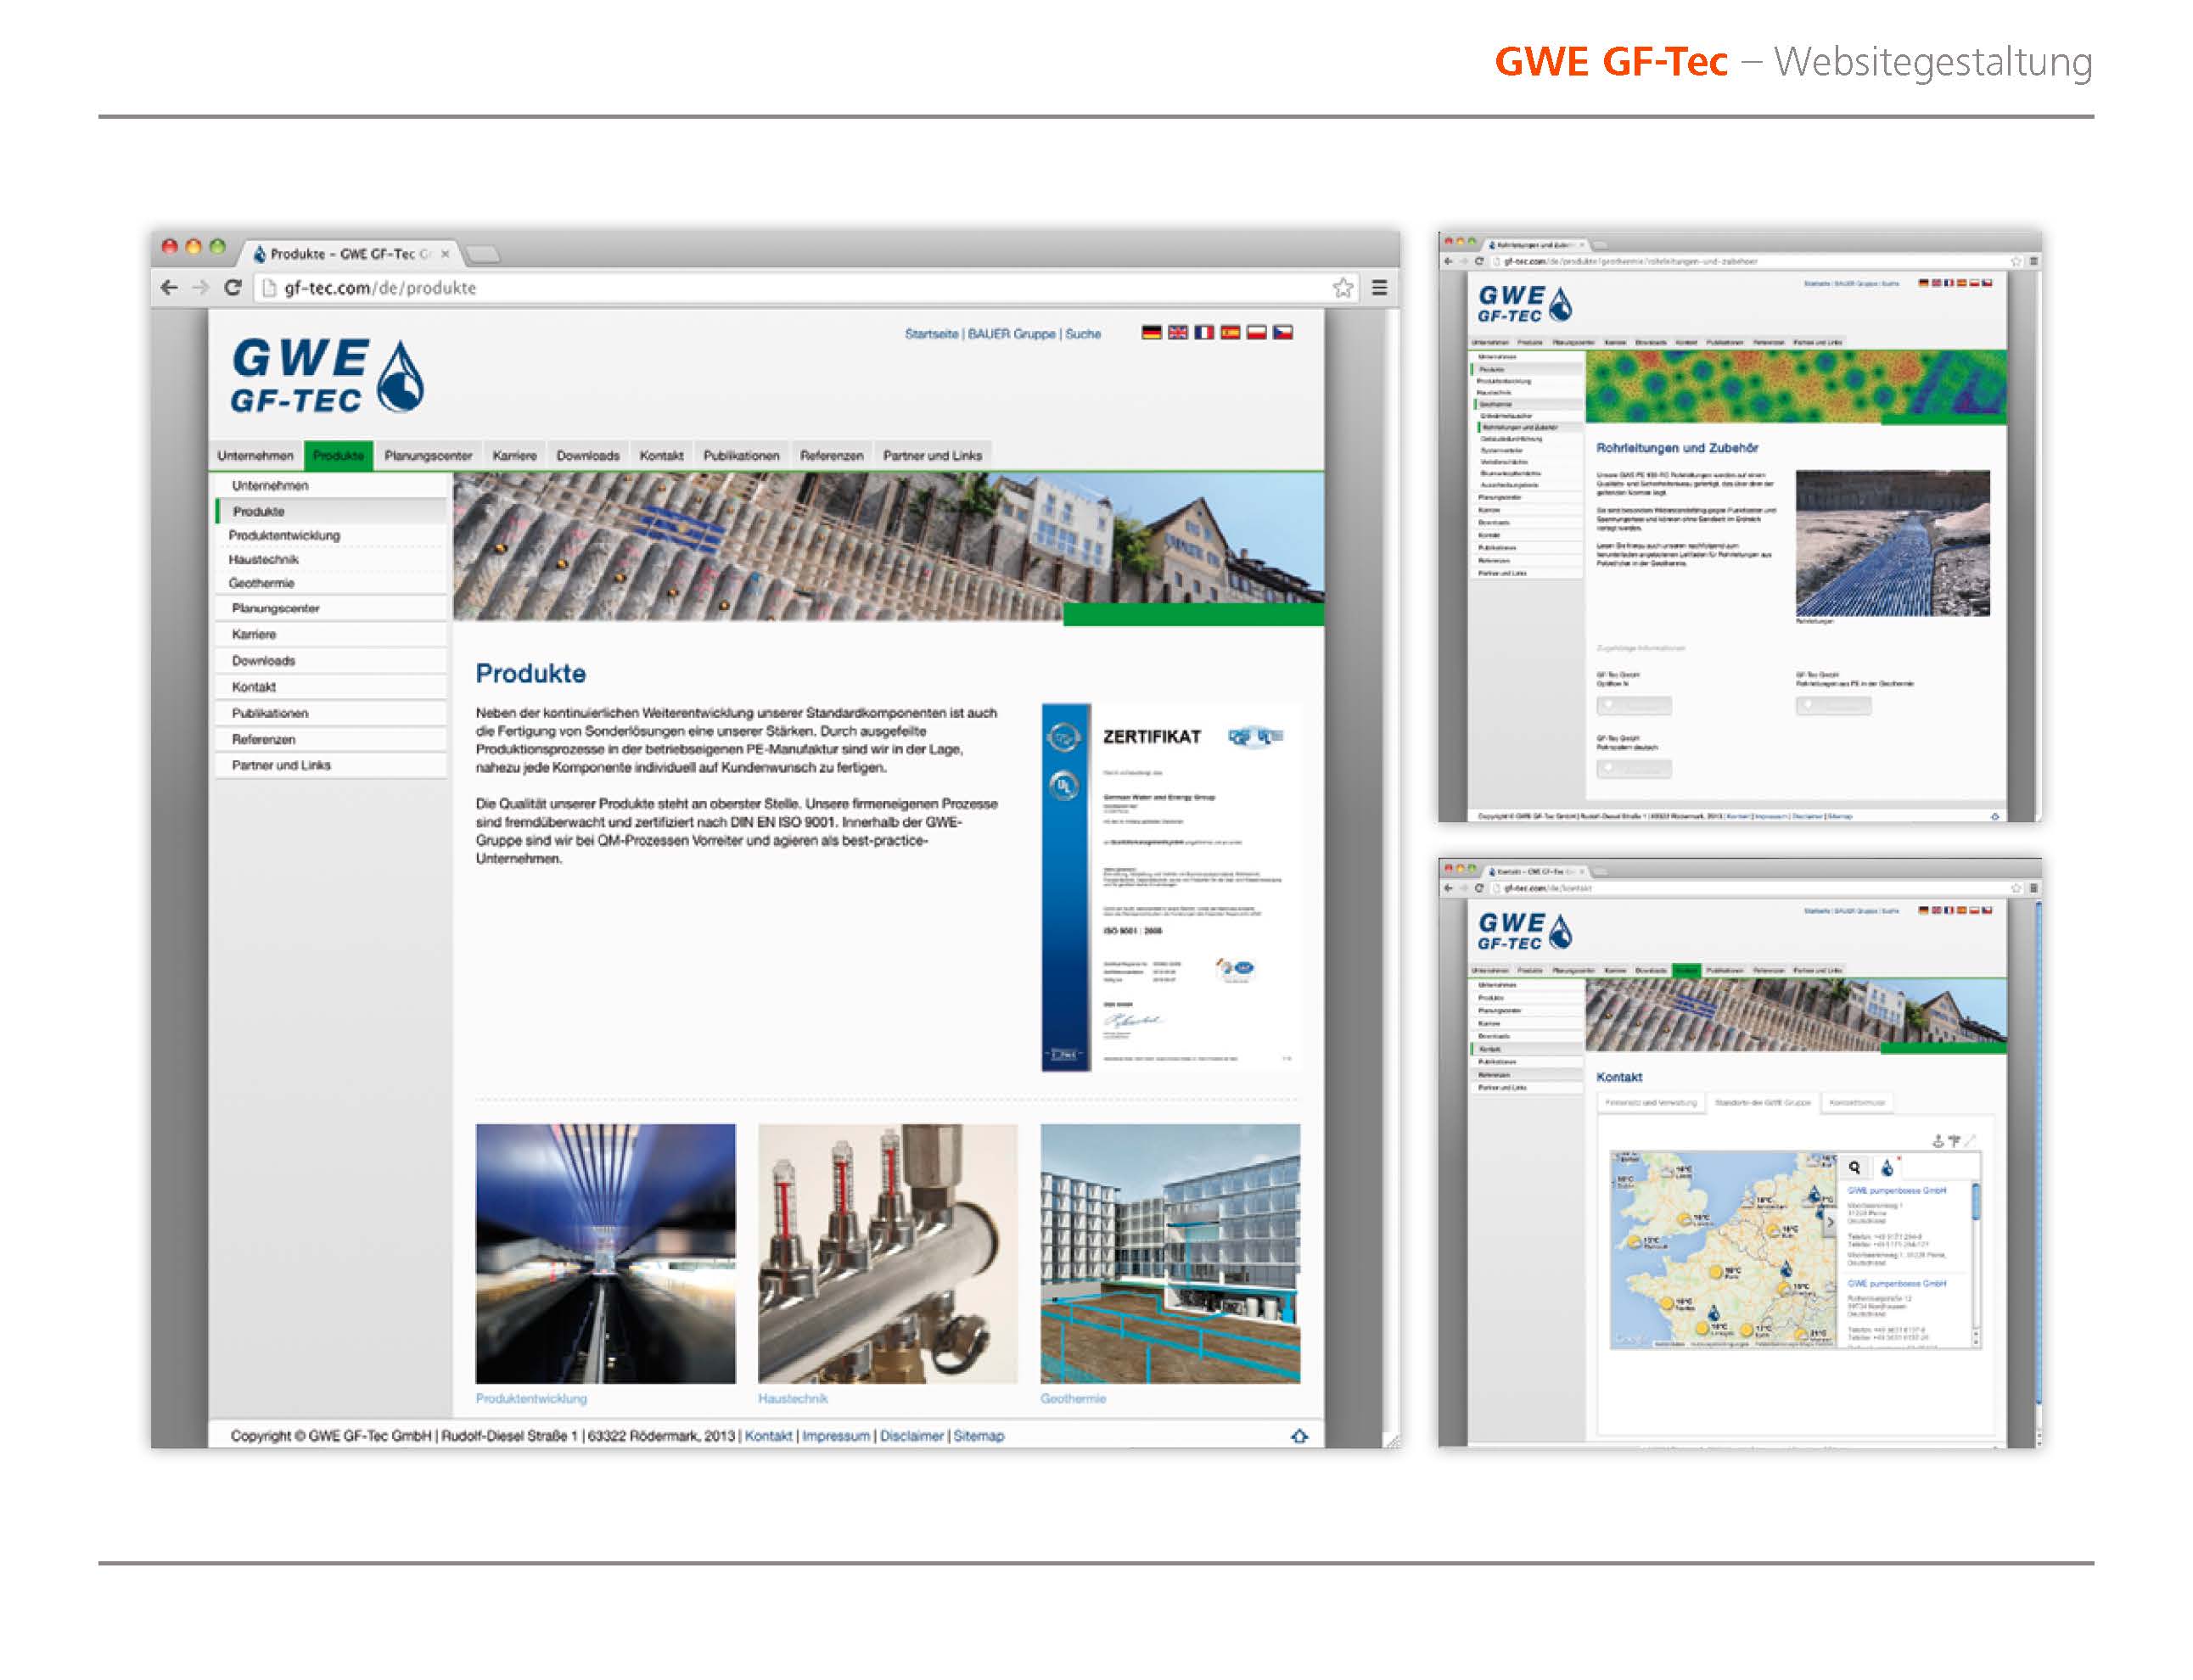This screenshot has width=2193, height=1680.
Task: Open the Disclaimer link in the footer
Action: pyautogui.click(x=911, y=1435)
